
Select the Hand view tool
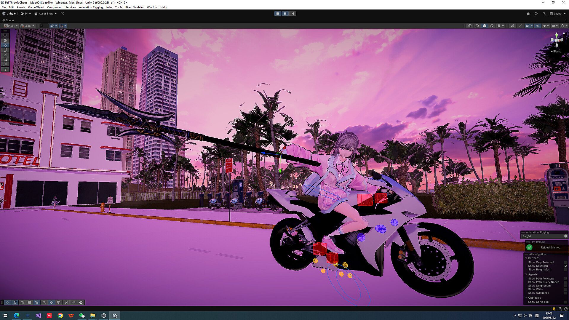(x=5, y=40)
